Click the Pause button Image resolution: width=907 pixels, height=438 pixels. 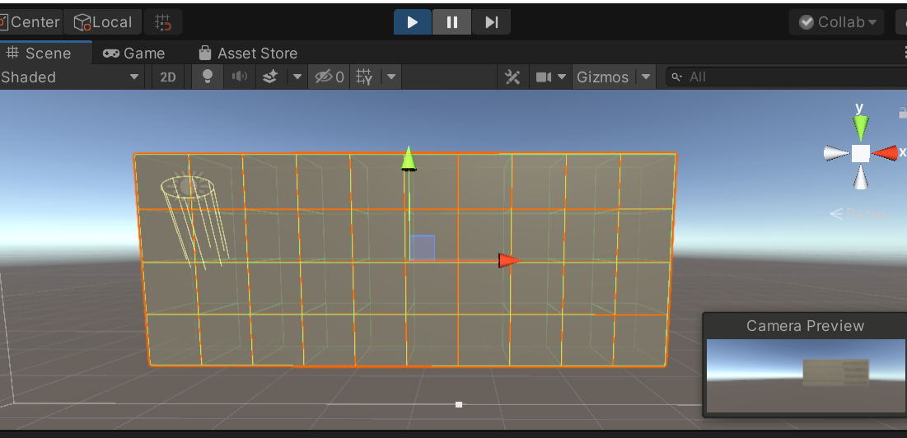[451, 22]
